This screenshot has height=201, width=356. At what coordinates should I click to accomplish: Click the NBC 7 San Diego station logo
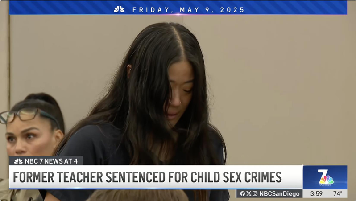tap(325, 177)
